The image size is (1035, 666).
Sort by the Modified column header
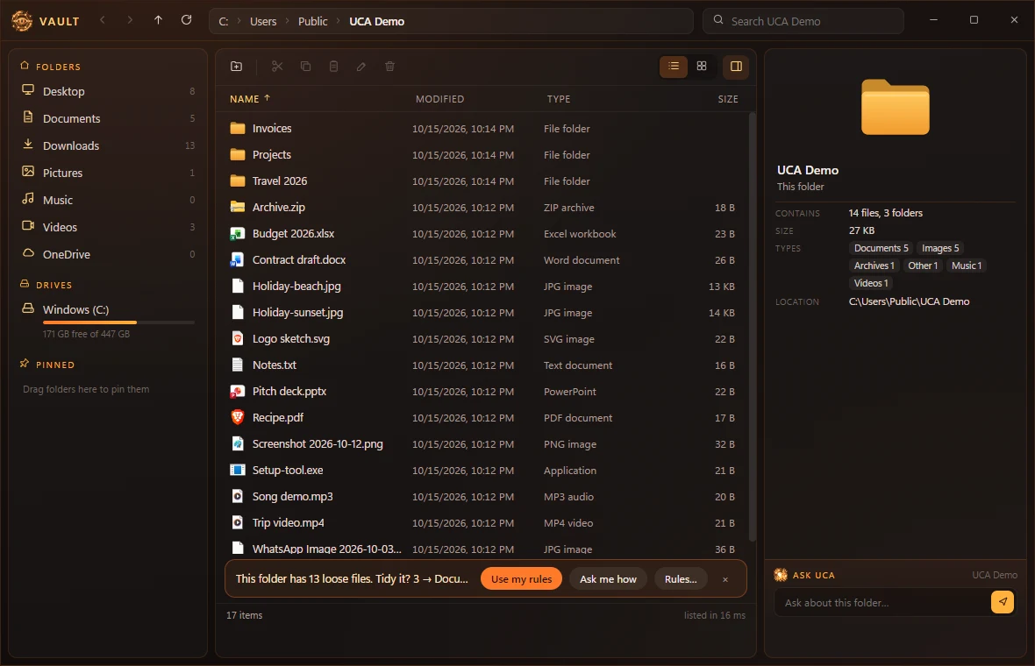point(439,99)
